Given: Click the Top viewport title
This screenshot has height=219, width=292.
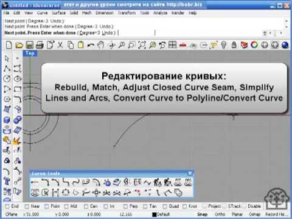Looking at the screenshot, I should [30, 53].
